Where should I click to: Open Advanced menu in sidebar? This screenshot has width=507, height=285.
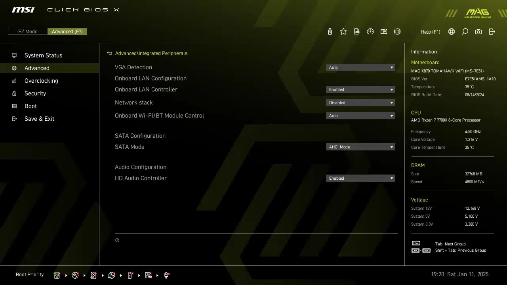(37, 68)
